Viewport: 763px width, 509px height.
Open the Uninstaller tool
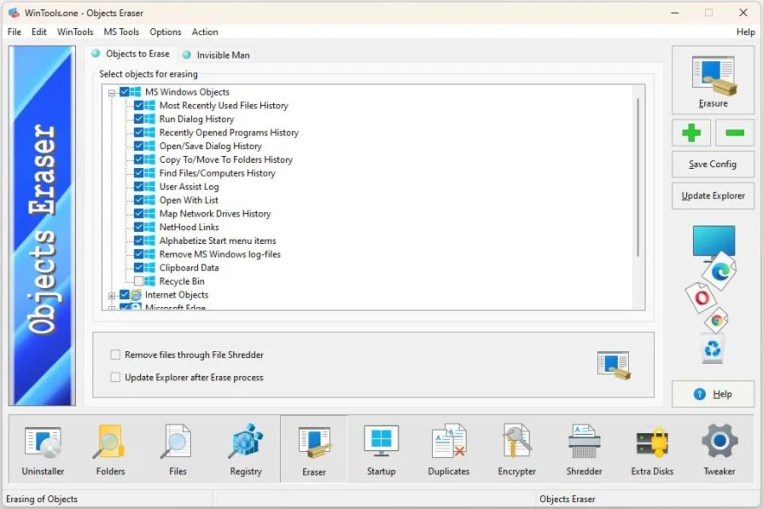tap(43, 450)
